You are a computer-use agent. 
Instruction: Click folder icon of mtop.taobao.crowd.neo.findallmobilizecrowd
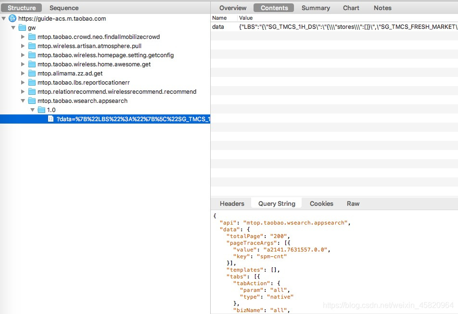click(32, 37)
